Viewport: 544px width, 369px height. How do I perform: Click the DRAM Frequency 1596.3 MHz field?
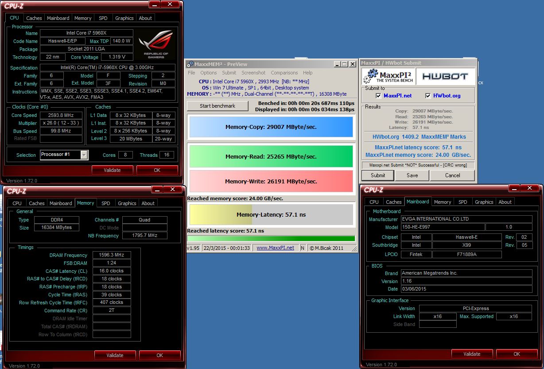[112, 255]
